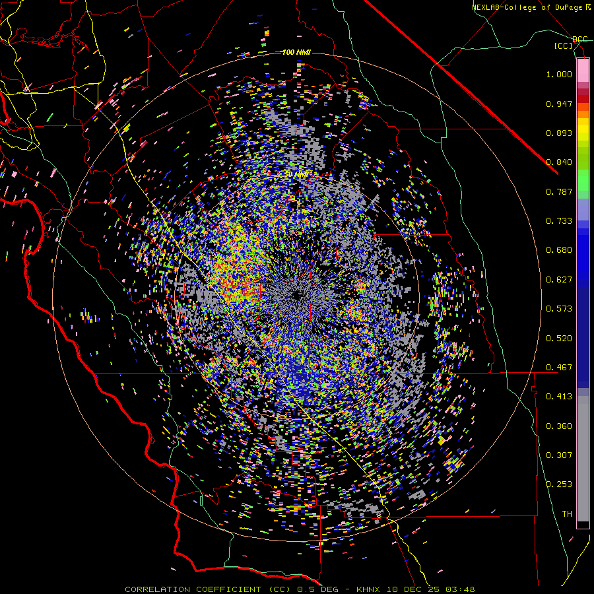Select the 0.733 scale value
This screenshot has width=594, height=594.
559,221
